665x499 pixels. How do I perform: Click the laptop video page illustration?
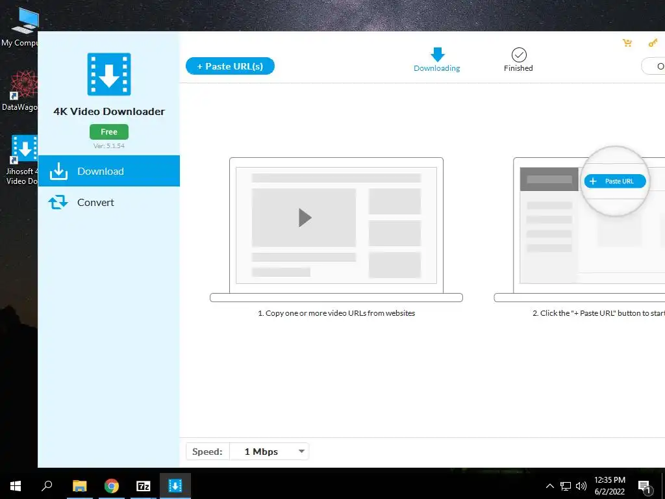click(x=336, y=229)
